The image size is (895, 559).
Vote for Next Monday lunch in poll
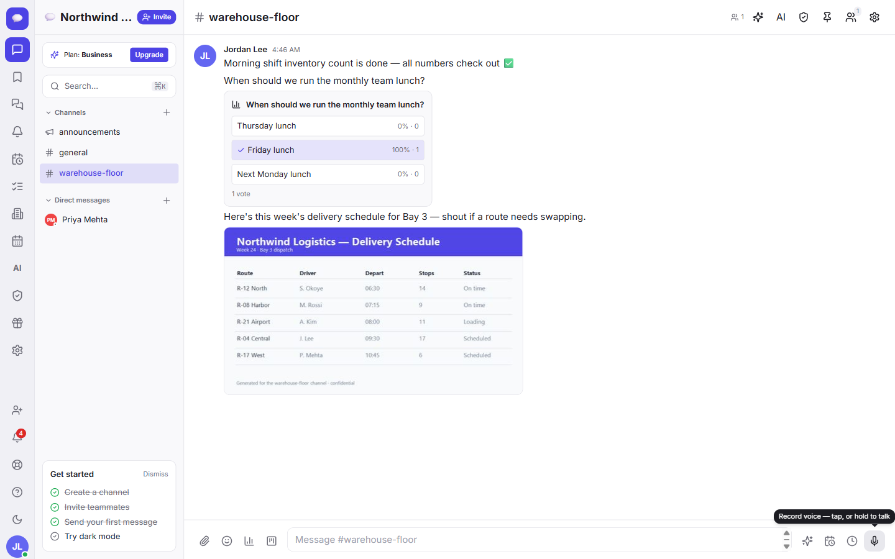tap(328, 174)
